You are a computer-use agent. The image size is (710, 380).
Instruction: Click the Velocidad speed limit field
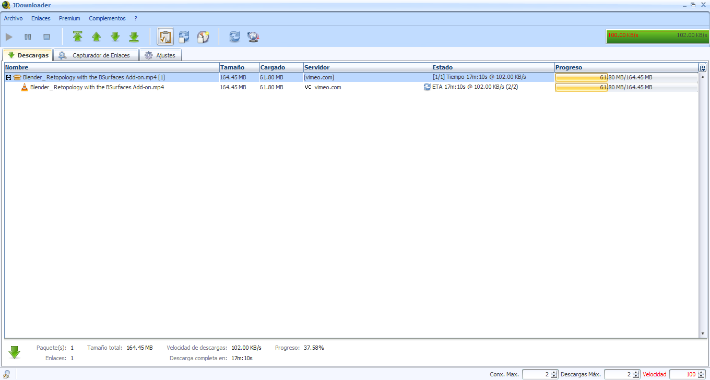[683, 374]
